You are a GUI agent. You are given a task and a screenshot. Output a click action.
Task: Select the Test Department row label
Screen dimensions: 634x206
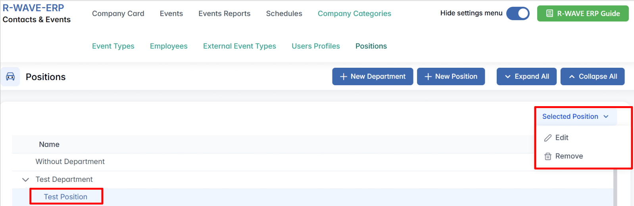[64, 179]
